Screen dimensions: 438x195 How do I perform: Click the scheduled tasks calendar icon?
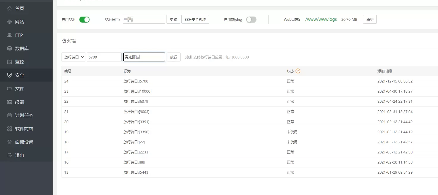[10, 115]
